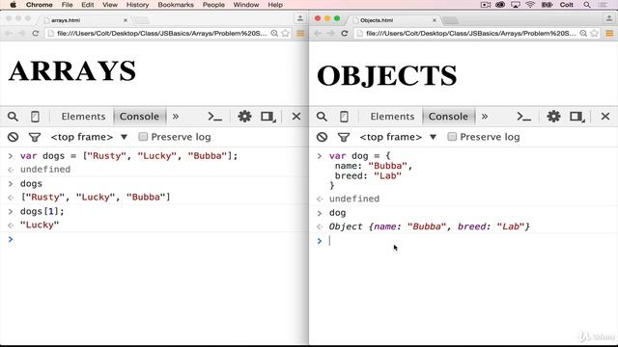
Task: Reload the arrays.html page
Action: point(36,34)
